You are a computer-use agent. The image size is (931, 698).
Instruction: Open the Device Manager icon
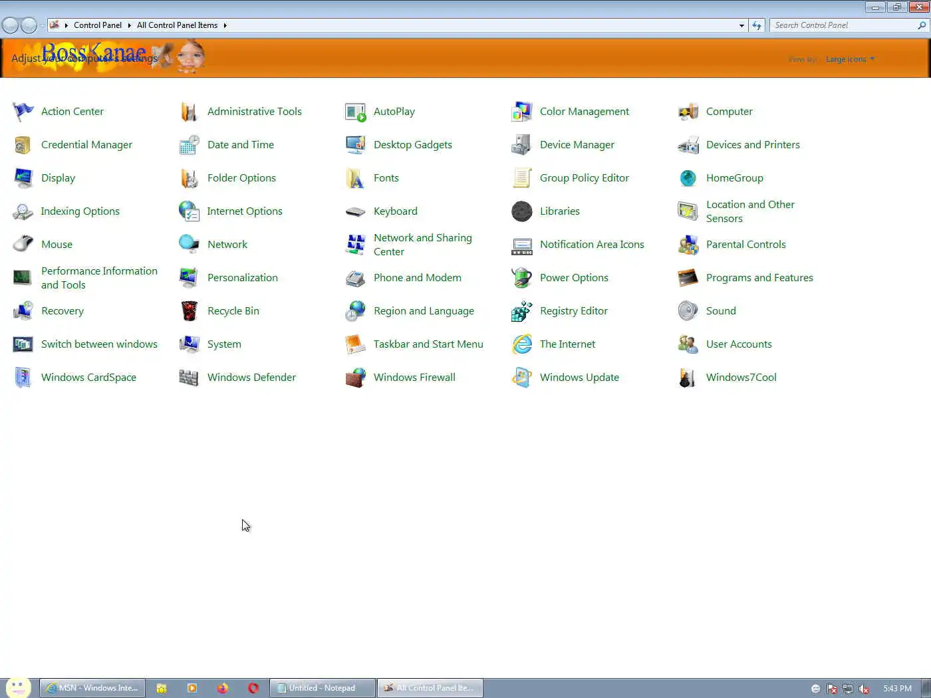[x=521, y=145]
